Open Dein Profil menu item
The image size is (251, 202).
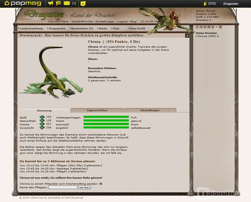pyautogui.click(x=137, y=29)
